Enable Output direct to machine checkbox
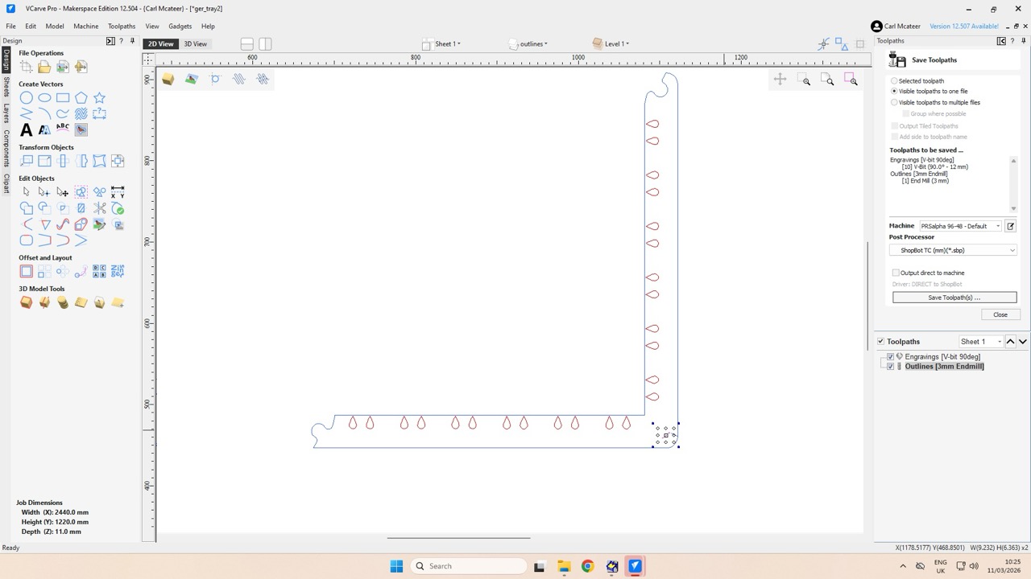The width and height of the screenshot is (1031, 579). point(896,273)
